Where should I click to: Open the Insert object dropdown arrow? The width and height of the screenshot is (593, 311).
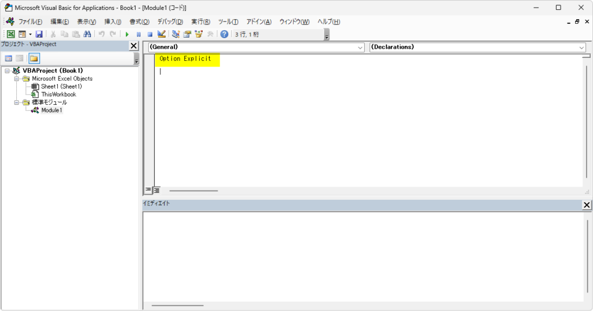point(30,34)
